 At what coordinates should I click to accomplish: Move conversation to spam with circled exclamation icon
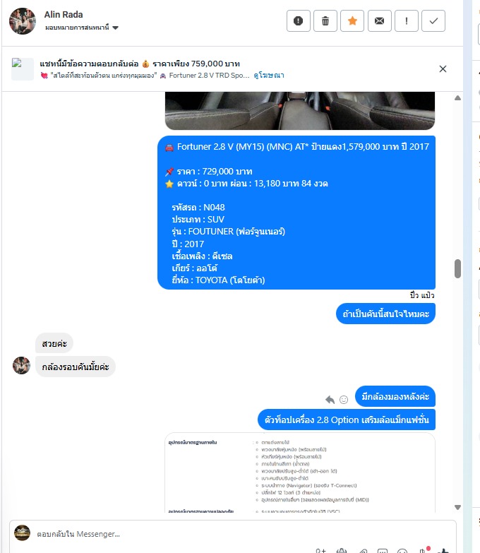[x=298, y=21]
